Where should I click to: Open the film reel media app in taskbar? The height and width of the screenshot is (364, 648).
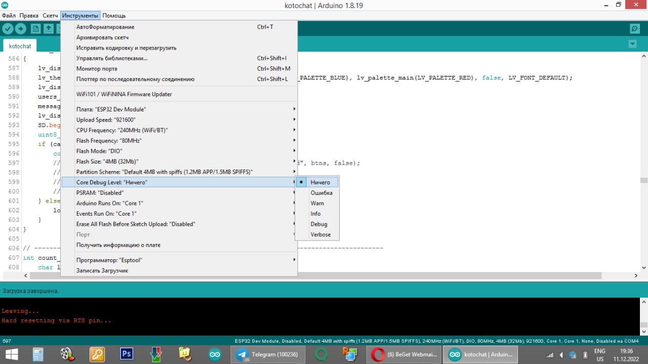point(67,353)
